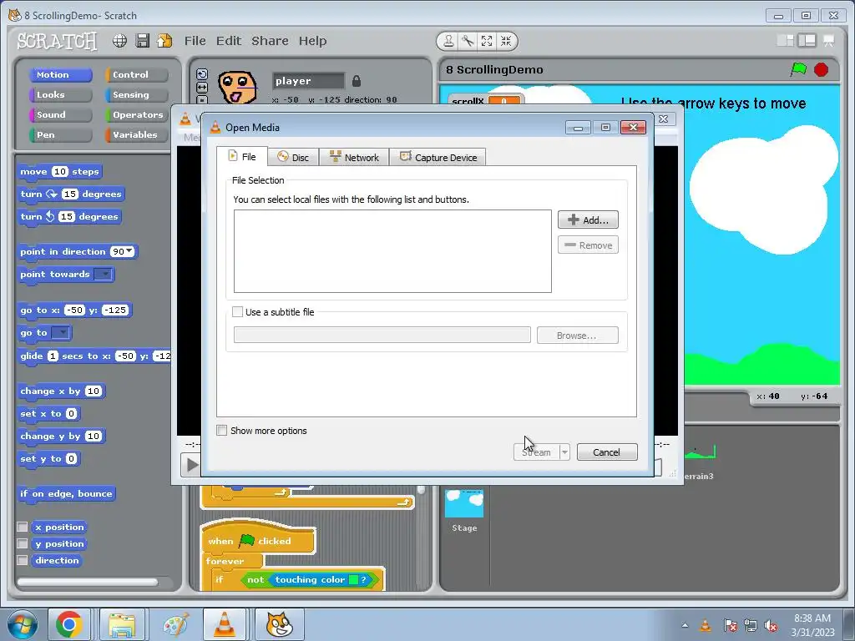This screenshot has height=641, width=855.
Task: Open the 'point towards' target dropdown
Action: pos(103,274)
